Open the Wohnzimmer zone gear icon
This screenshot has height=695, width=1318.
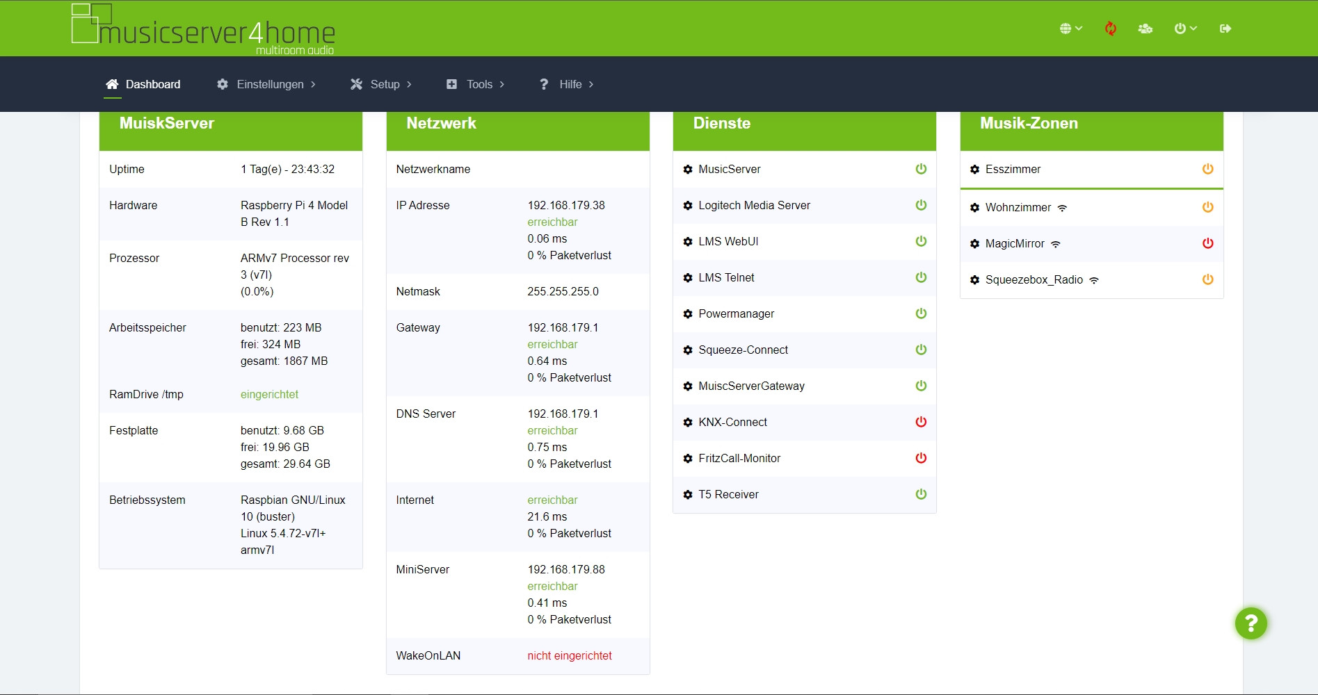pyautogui.click(x=974, y=208)
